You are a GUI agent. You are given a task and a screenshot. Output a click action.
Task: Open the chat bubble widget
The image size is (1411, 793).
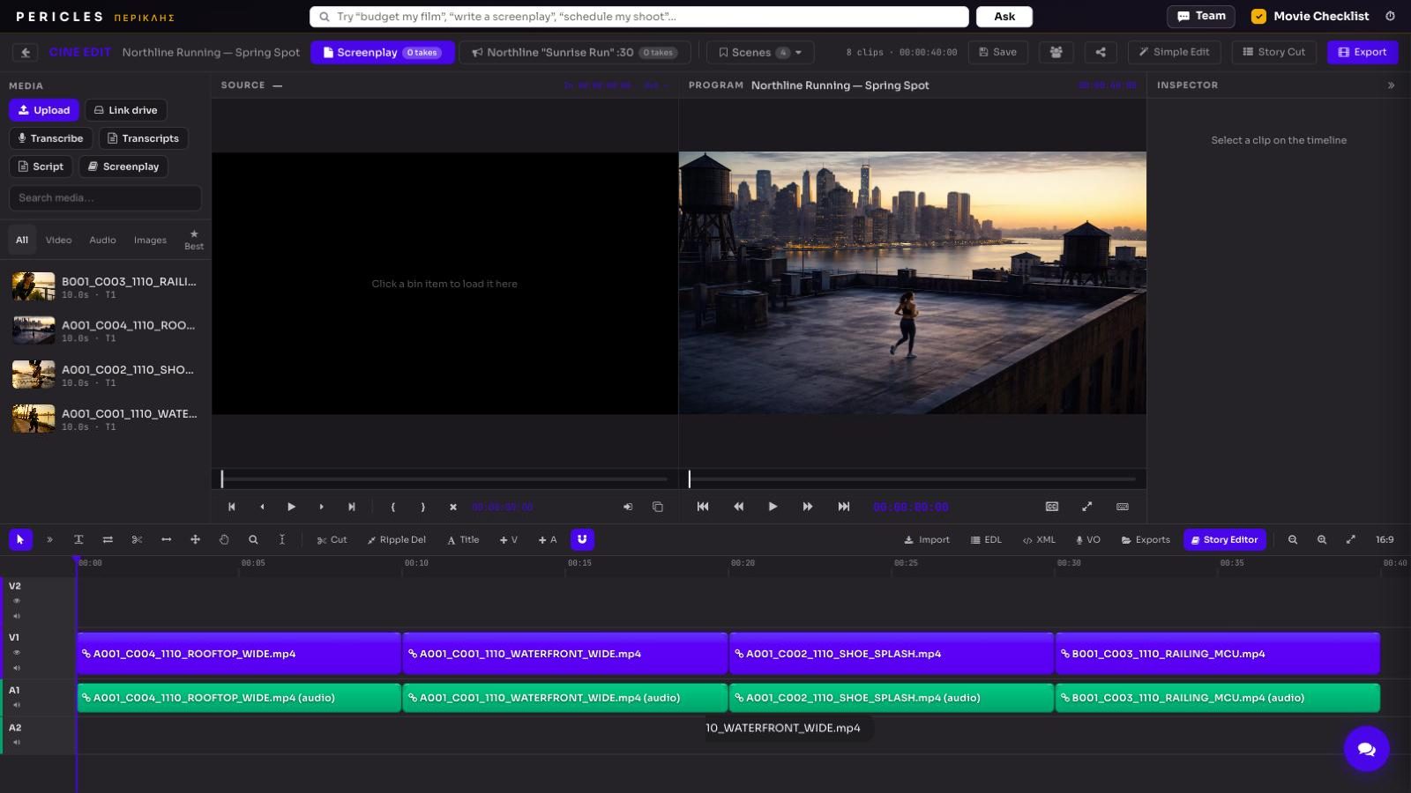(1366, 749)
